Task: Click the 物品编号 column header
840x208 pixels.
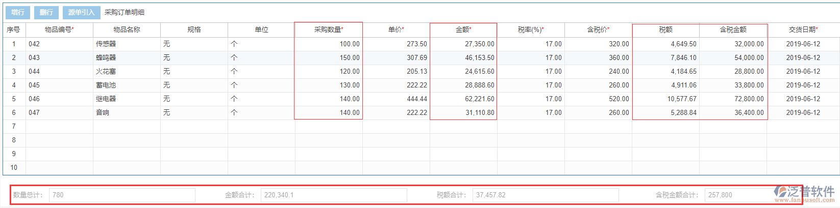Action: pos(59,29)
